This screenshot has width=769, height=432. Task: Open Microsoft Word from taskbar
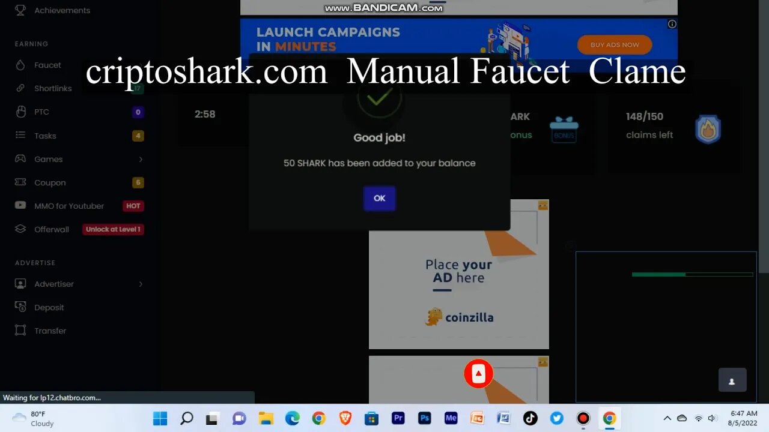click(503, 418)
